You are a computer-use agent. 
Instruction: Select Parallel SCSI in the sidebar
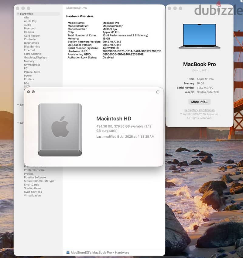coord(32,72)
